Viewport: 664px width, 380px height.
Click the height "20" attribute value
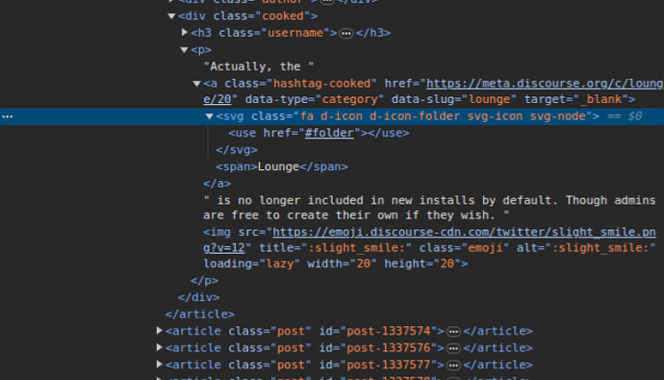[x=447, y=264]
